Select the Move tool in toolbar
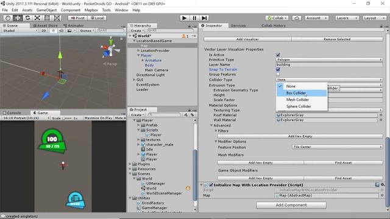 coord(18,18)
